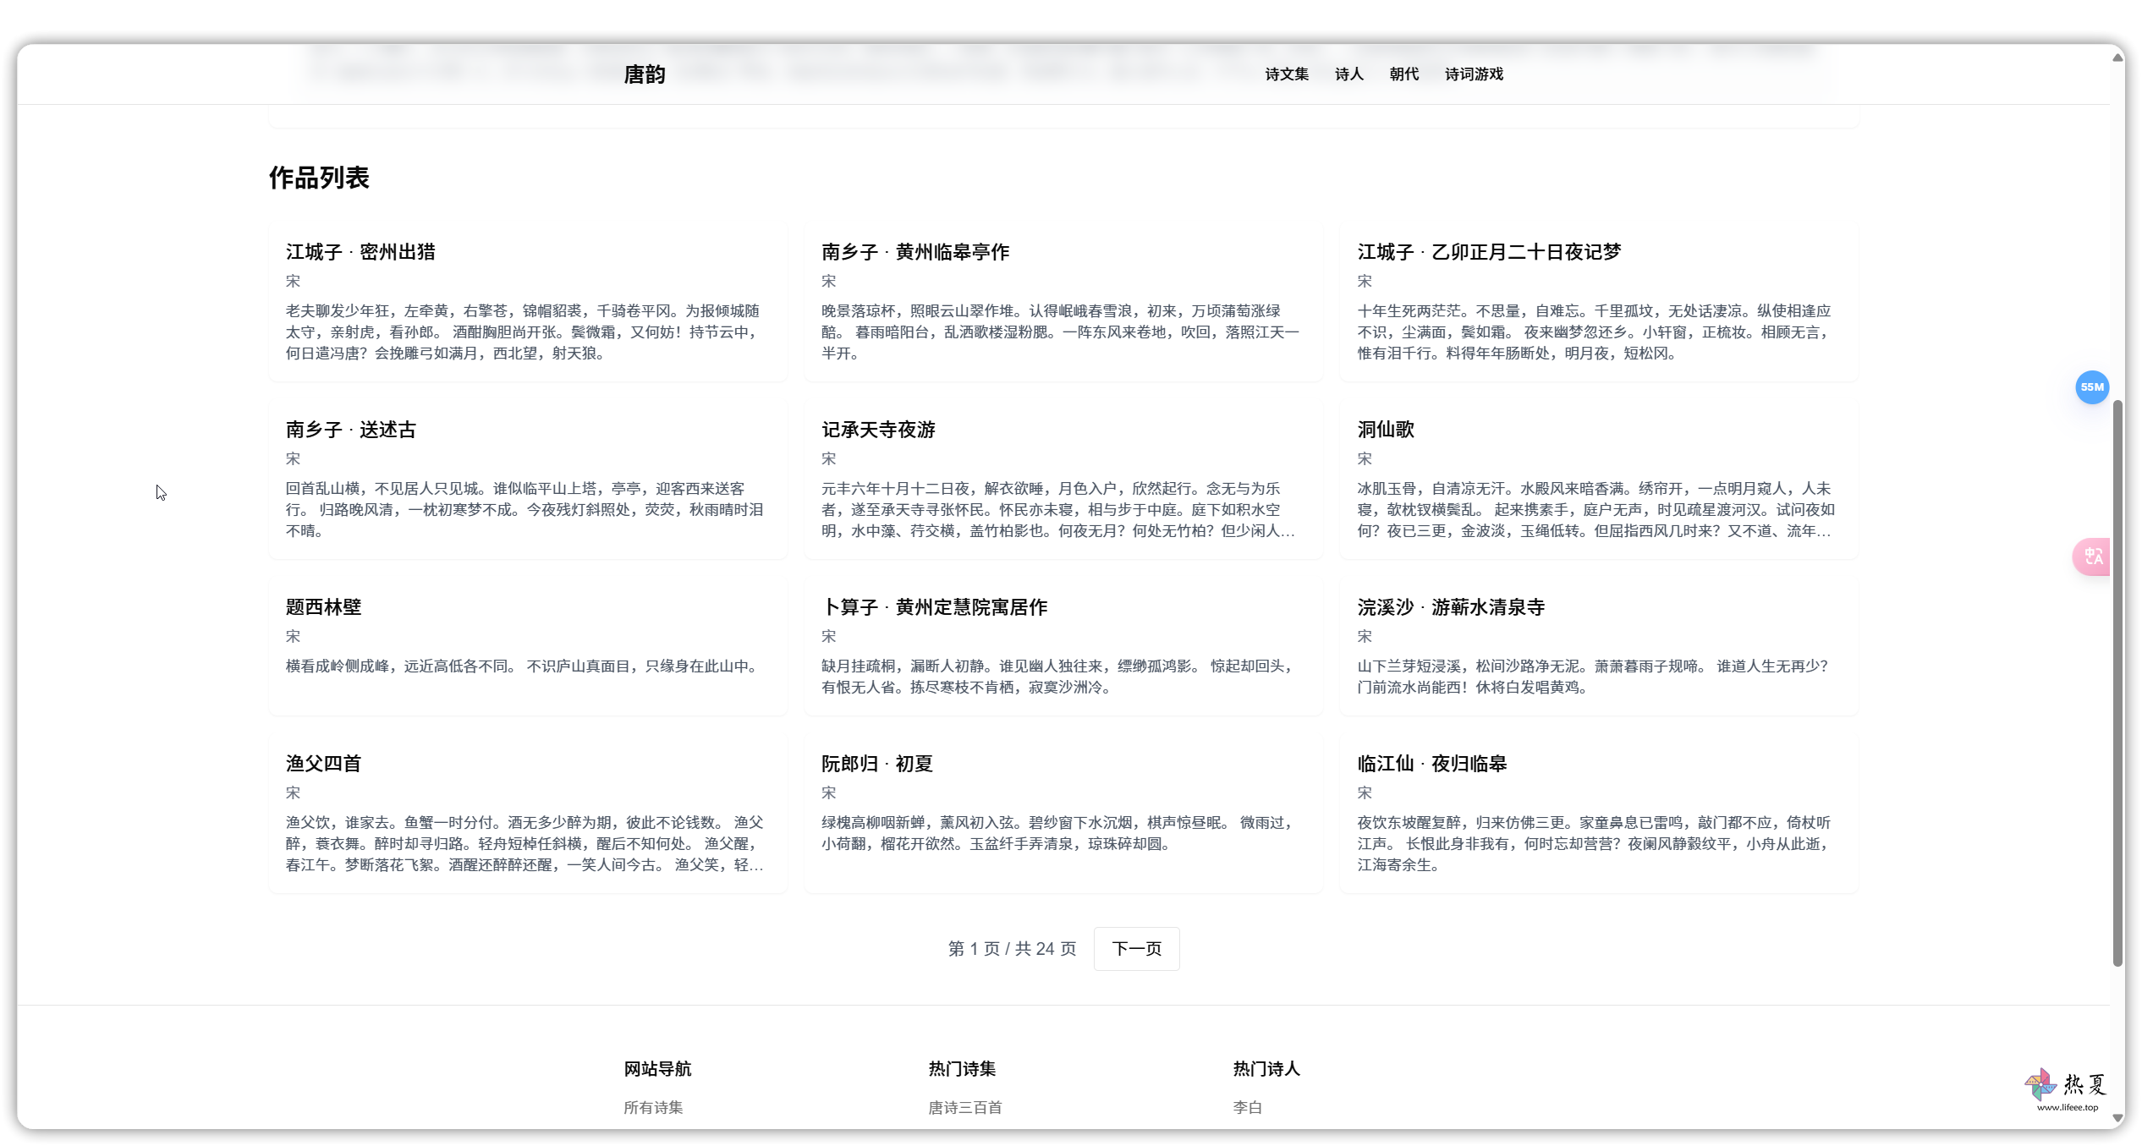Go to the 诗人 navigation item
This screenshot has height=1146, width=2142.
click(1348, 74)
